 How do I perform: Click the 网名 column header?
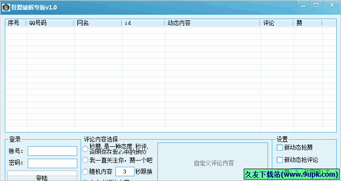(x=97, y=23)
